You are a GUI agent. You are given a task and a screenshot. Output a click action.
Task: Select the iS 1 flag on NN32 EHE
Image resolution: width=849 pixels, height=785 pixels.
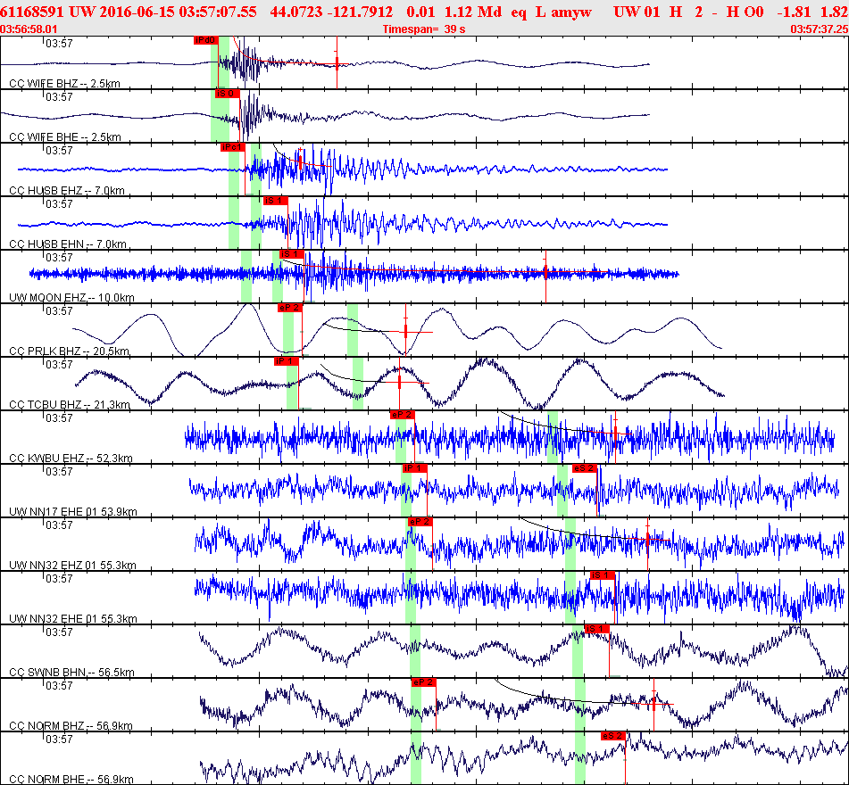pos(603,575)
